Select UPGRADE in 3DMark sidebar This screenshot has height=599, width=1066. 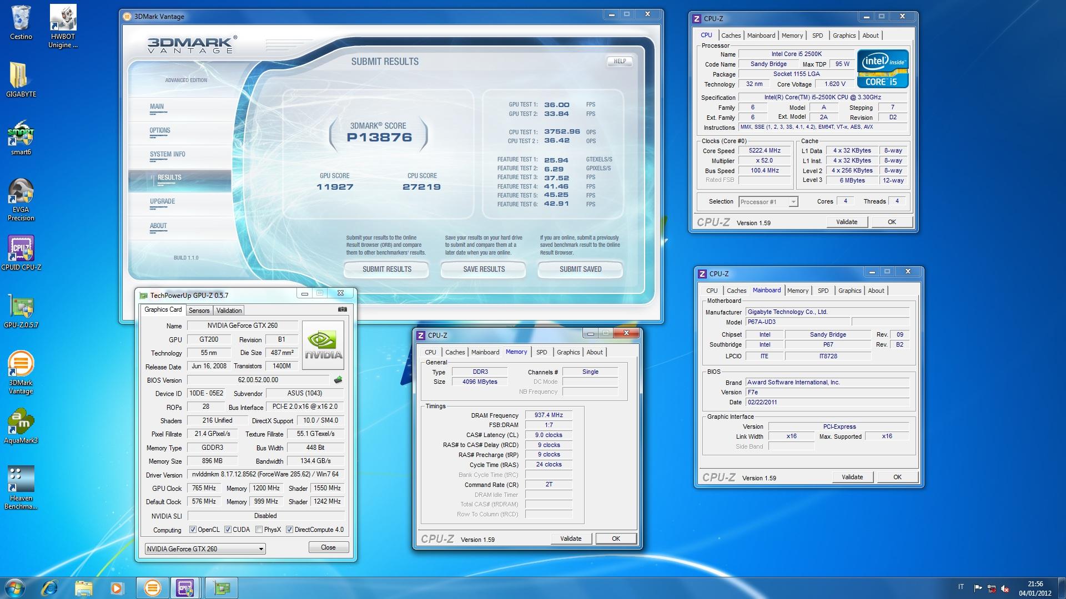(x=162, y=201)
